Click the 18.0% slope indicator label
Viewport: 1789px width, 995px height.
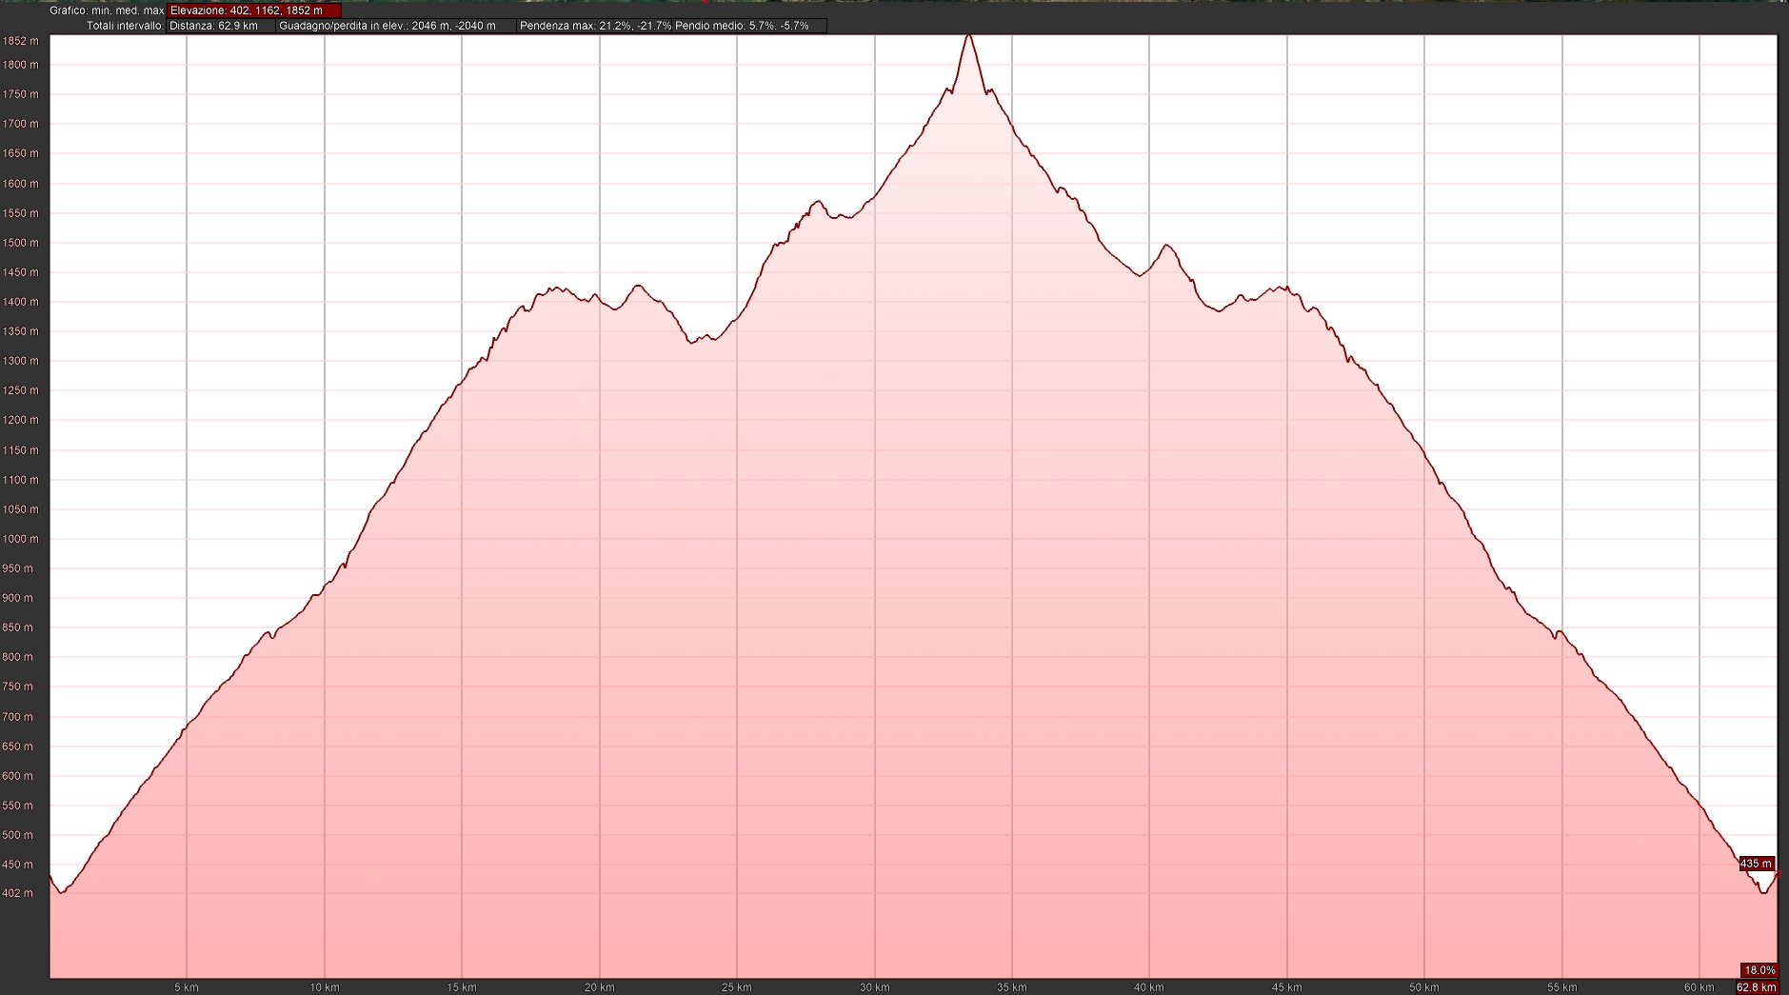tap(1759, 970)
